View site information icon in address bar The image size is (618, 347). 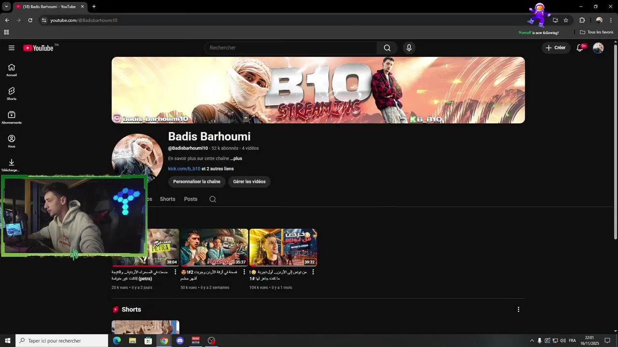(x=43, y=20)
